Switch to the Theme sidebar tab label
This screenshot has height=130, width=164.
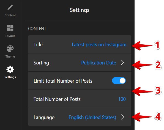[10, 56]
